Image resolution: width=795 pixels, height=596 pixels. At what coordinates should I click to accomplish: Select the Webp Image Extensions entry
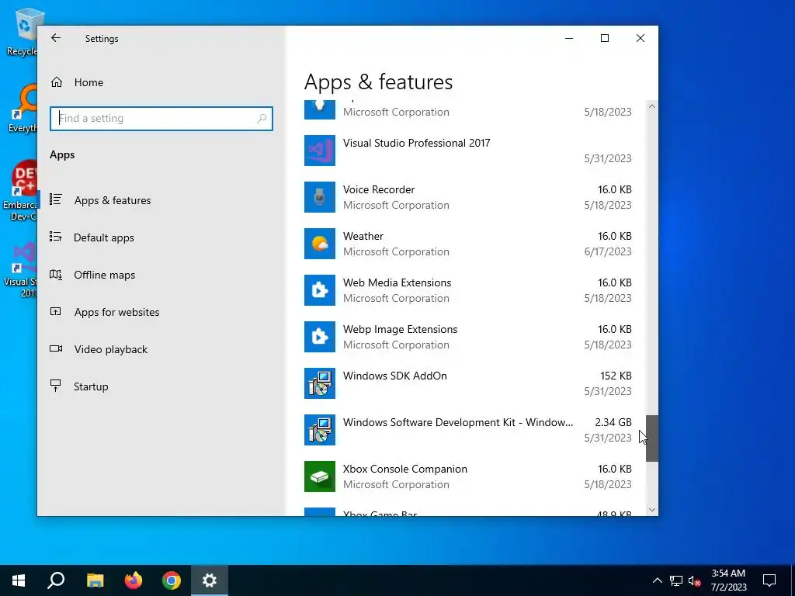(468, 337)
